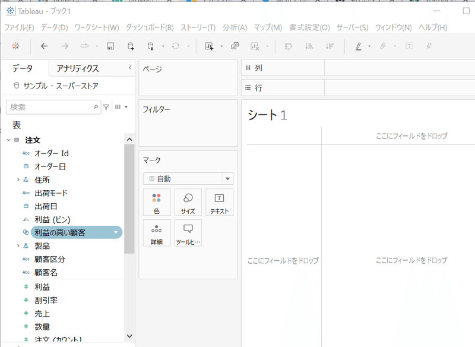Click the ツールヒント (Tooltip) marks button
Image resolution: width=475 pixels, height=347 pixels.
tap(188, 233)
